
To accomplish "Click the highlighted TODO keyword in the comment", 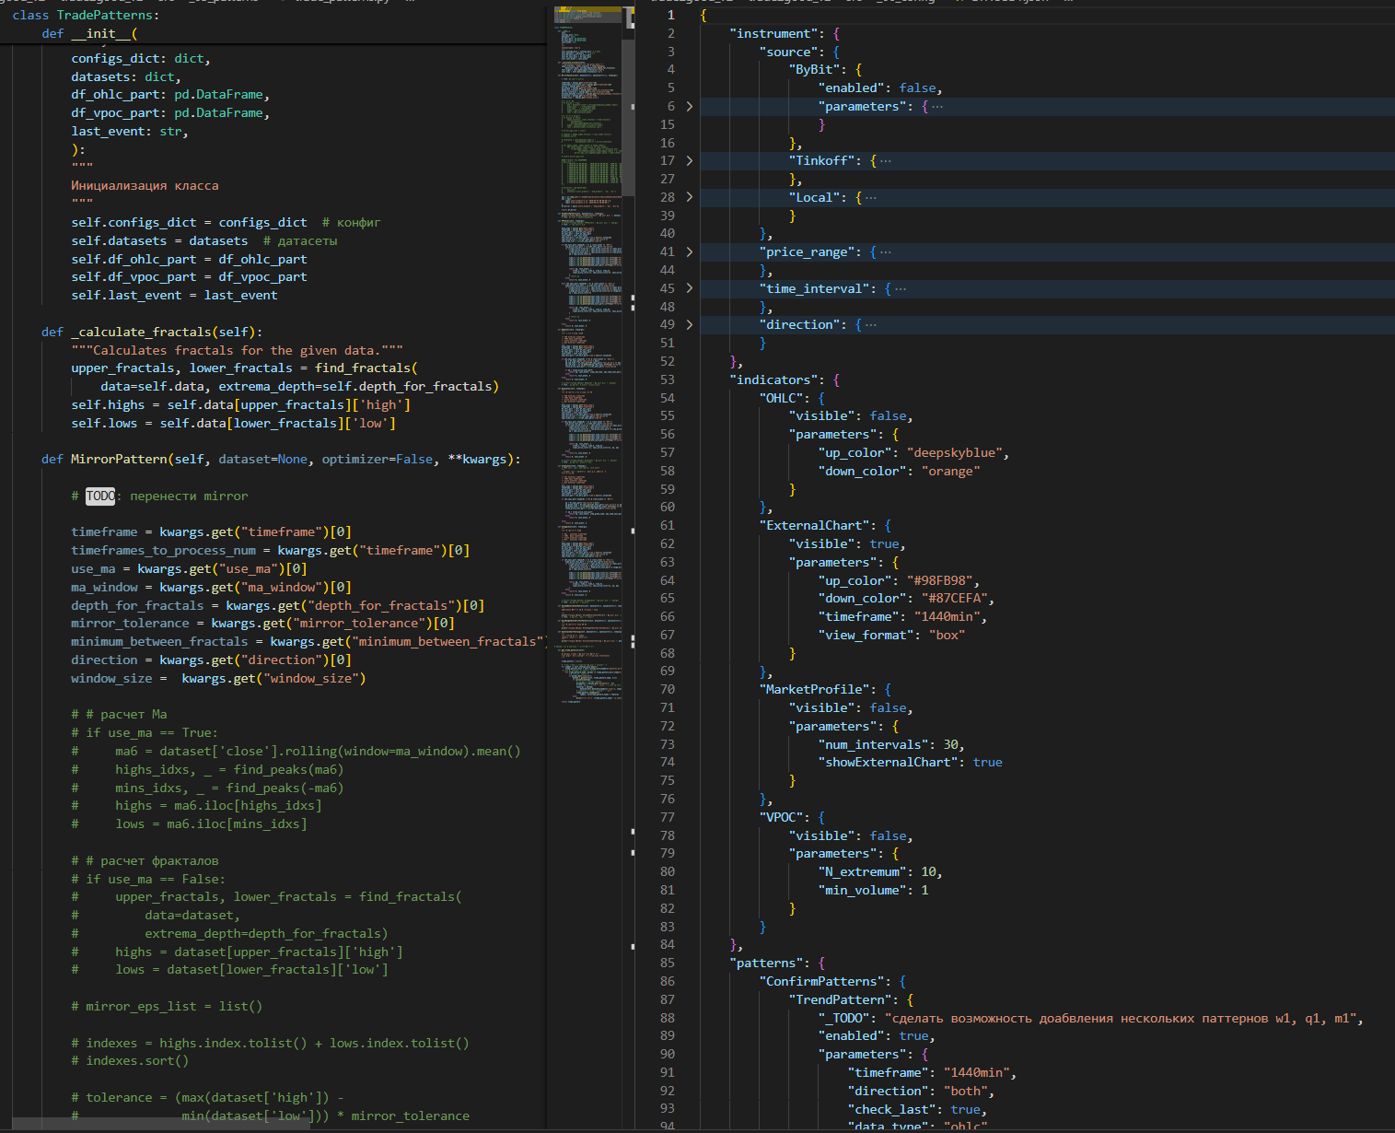I will coord(100,496).
